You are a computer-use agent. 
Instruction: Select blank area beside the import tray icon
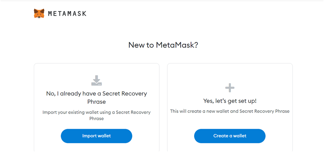(124, 80)
